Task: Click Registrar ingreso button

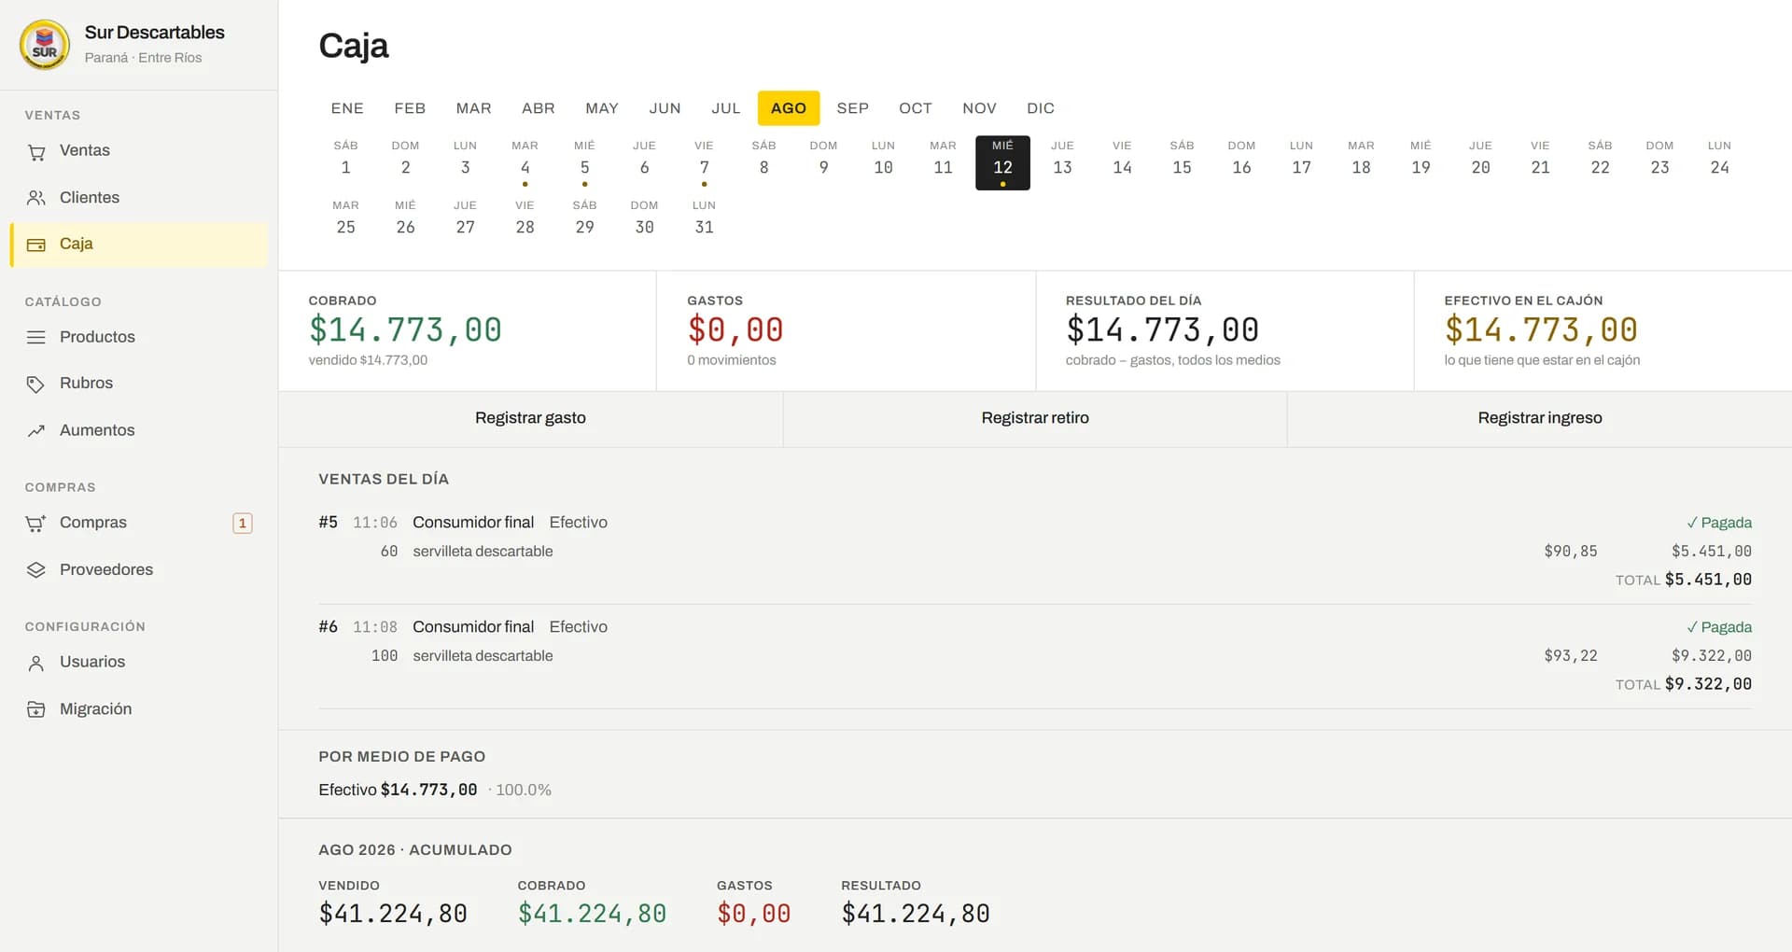Action: (x=1540, y=418)
